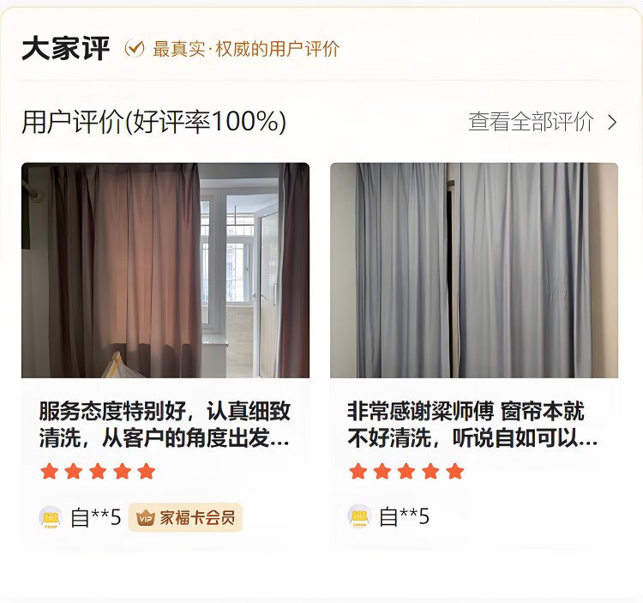Click the VIP crown icon on the member badge

[x=145, y=518]
